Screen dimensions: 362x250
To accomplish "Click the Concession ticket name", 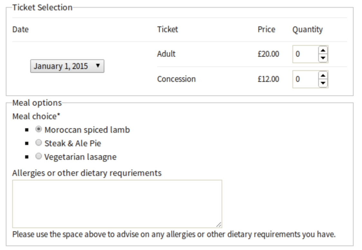I will click(176, 79).
